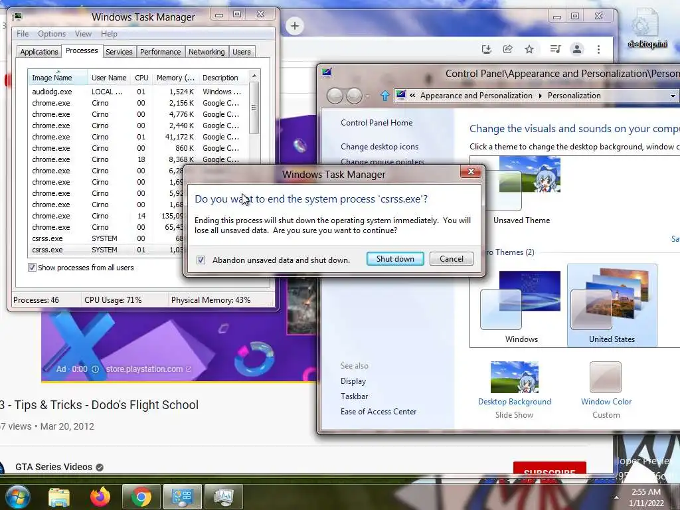Open File Explorer from taskbar

(59, 497)
